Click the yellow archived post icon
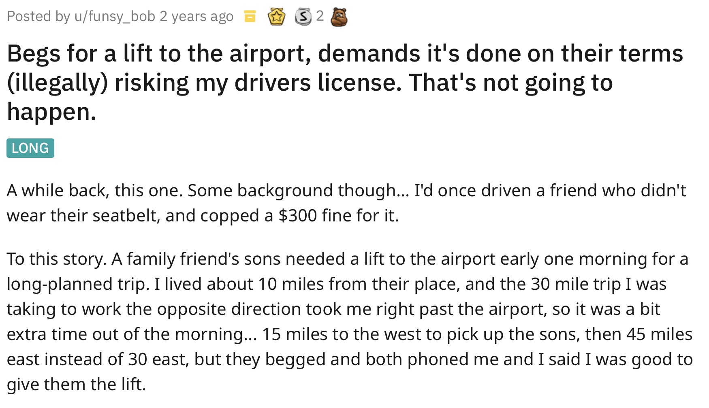This screenshot has width=709, height=408. coord(250,17)
